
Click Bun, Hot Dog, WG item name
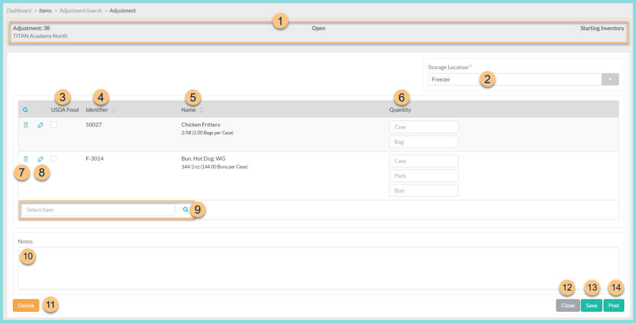203,159
